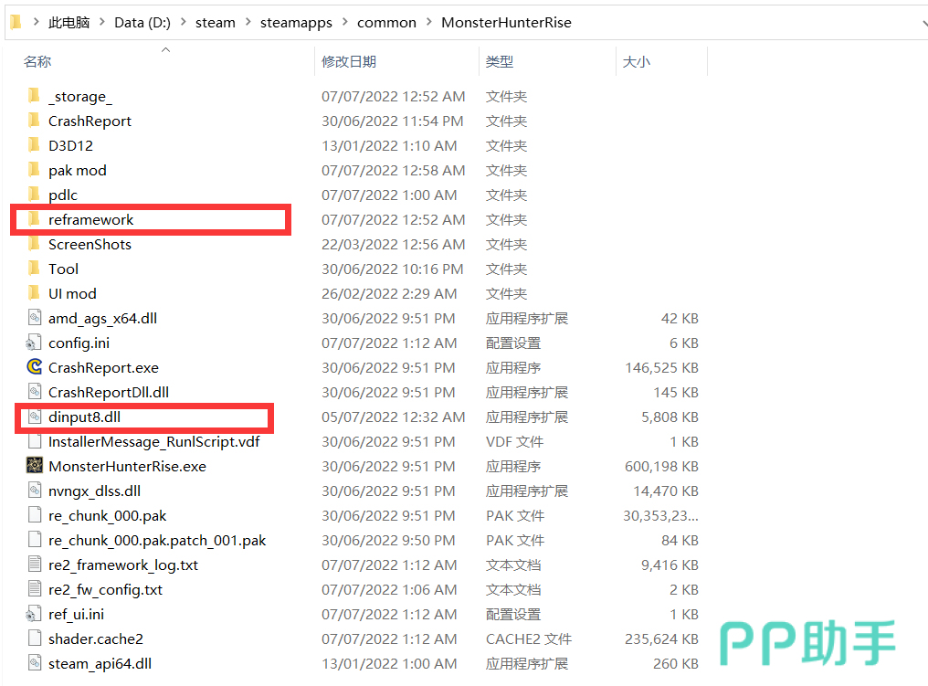Click the MonsterHunterRise.exe game icon
928x686 pixels.
[x=35, y=466]
